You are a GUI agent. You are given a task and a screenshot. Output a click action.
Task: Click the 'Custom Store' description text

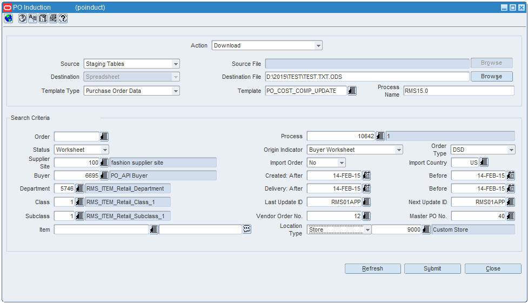coord(450,229)
